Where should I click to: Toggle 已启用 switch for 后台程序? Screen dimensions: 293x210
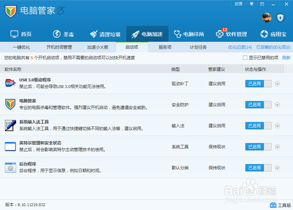point(258,168)
